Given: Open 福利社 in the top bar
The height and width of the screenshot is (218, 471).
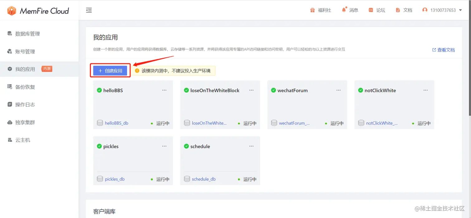Looking at the screenshot, I should point(325,10).
